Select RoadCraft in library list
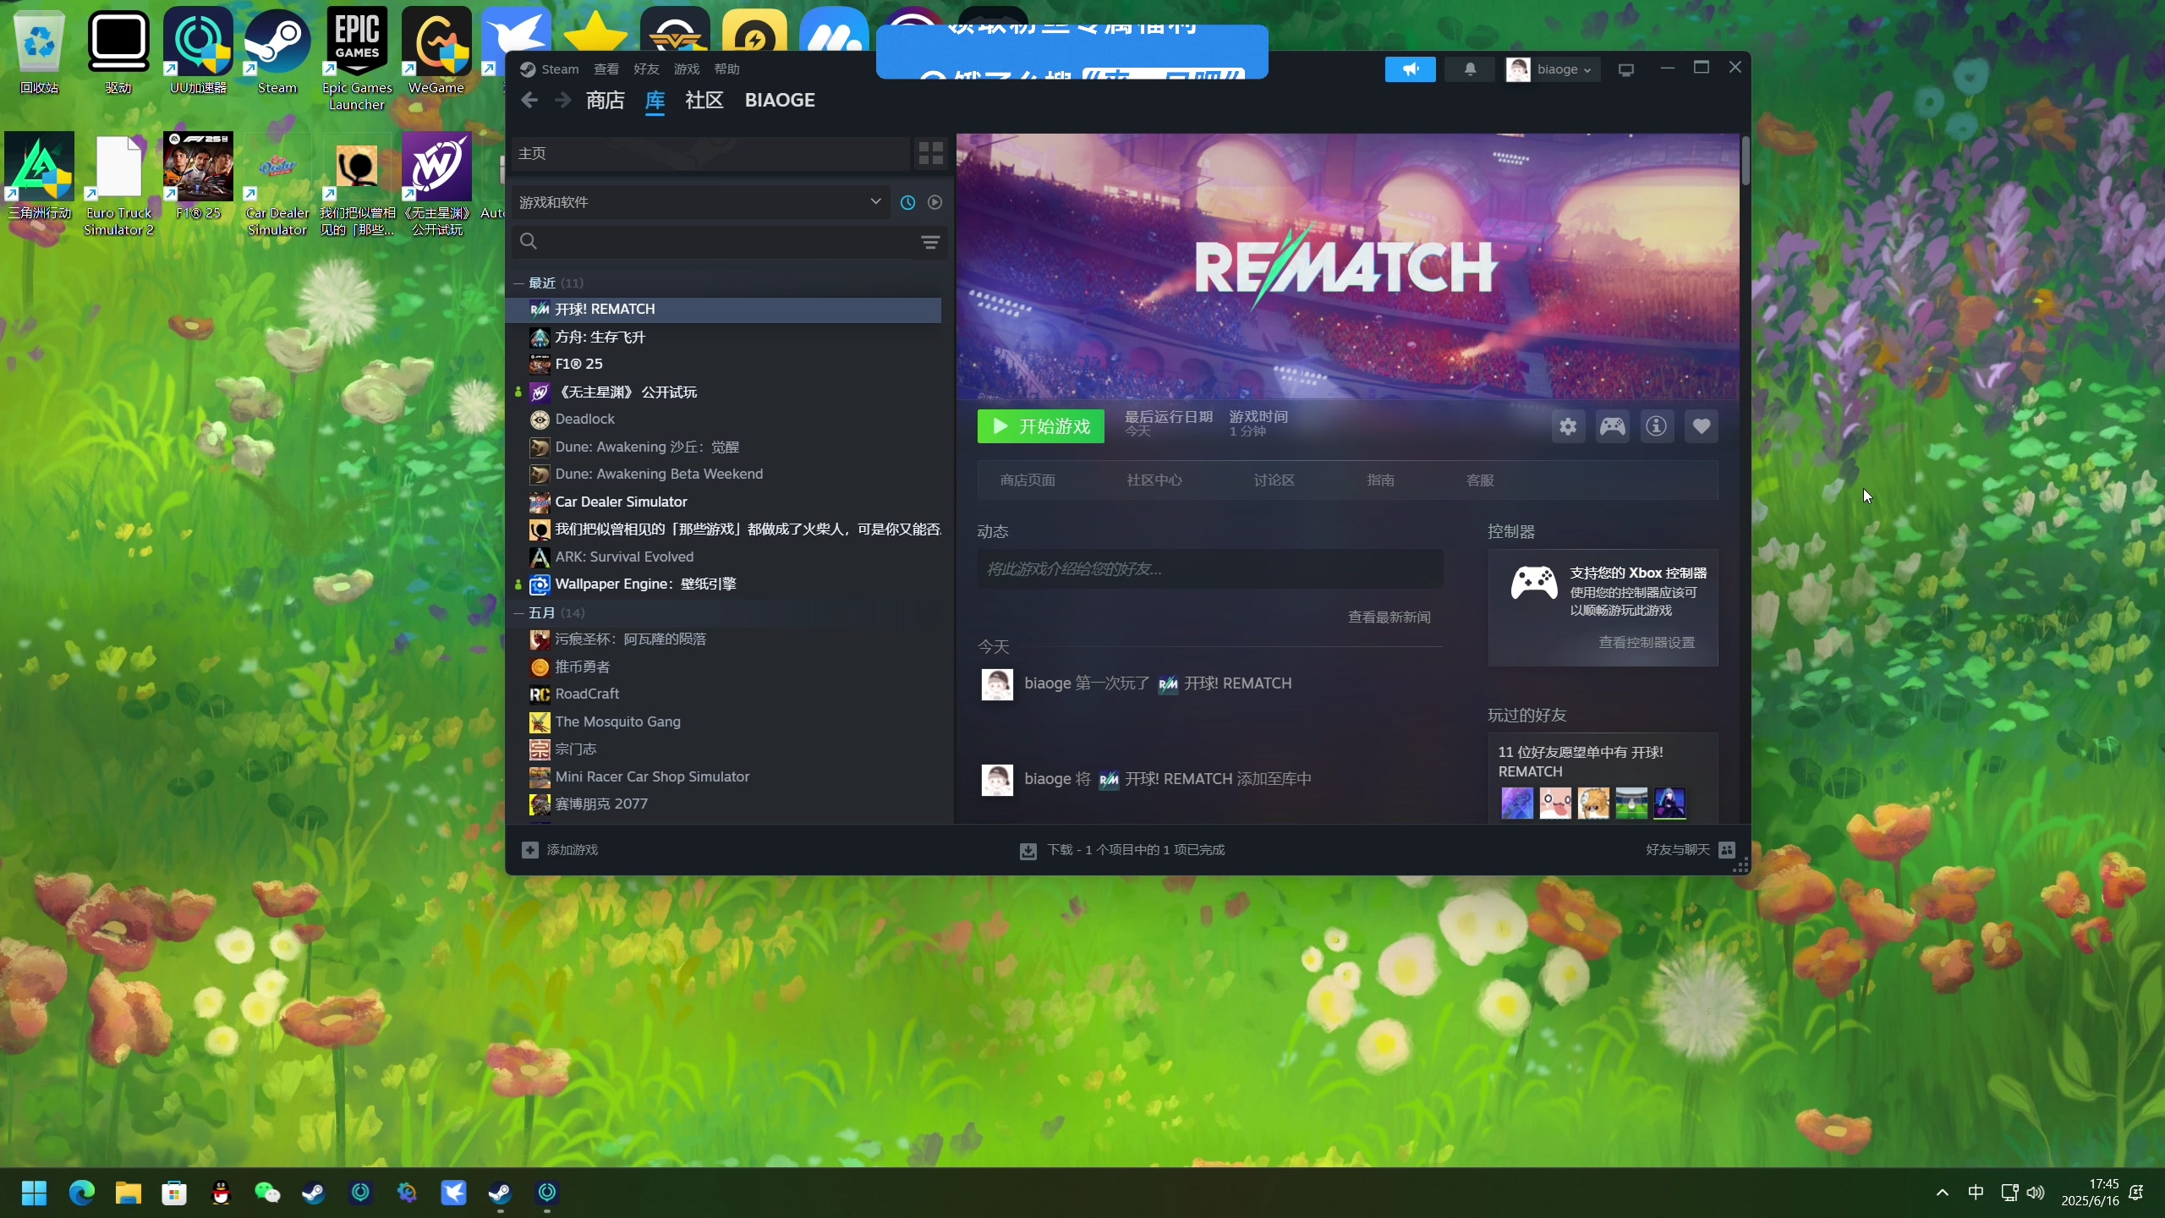 point(723,694)
